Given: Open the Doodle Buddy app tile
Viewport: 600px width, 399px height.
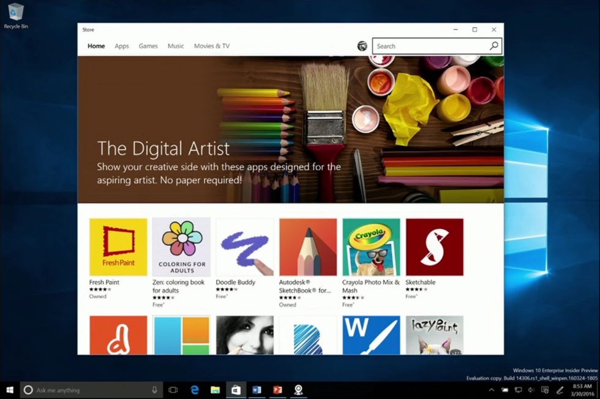Looking at the screenshot, I should tap(245, 247).
